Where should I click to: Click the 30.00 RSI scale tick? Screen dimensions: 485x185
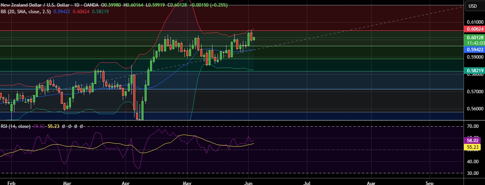pos(473,173)
